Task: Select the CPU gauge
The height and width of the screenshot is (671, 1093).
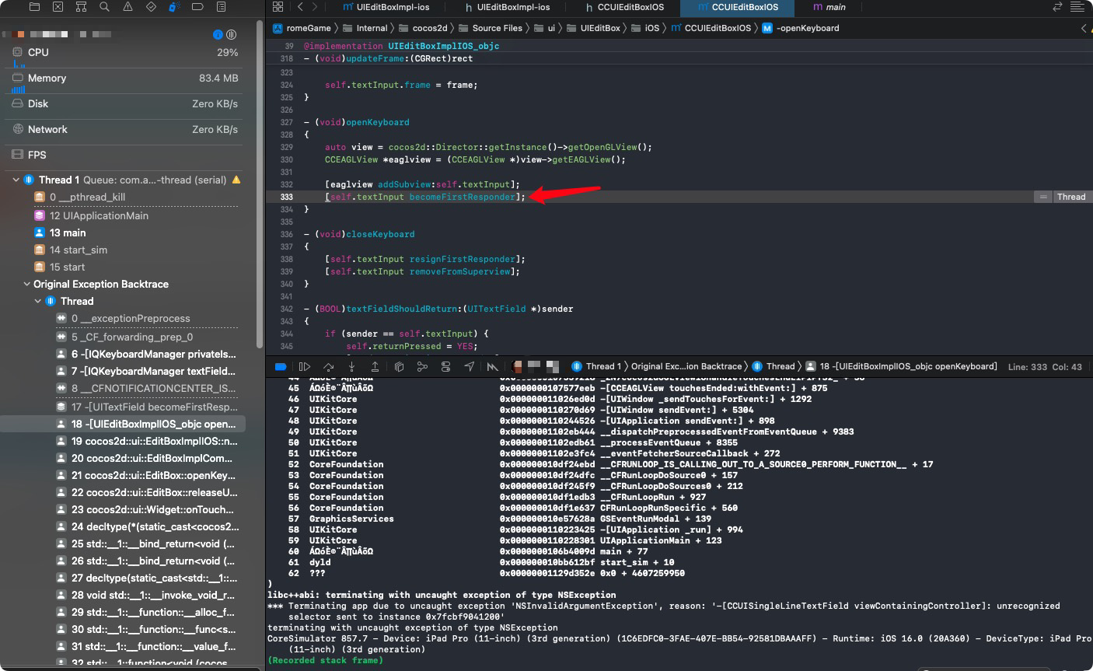Action: (x=125, y=53)
